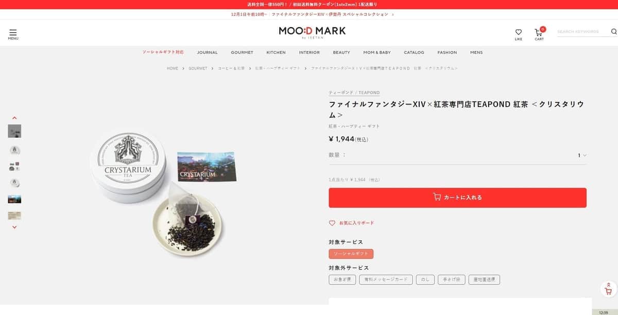Screen dimensions: 618x315
Task: Show previous thumbnails with up chevron
Action: [14, 118]
